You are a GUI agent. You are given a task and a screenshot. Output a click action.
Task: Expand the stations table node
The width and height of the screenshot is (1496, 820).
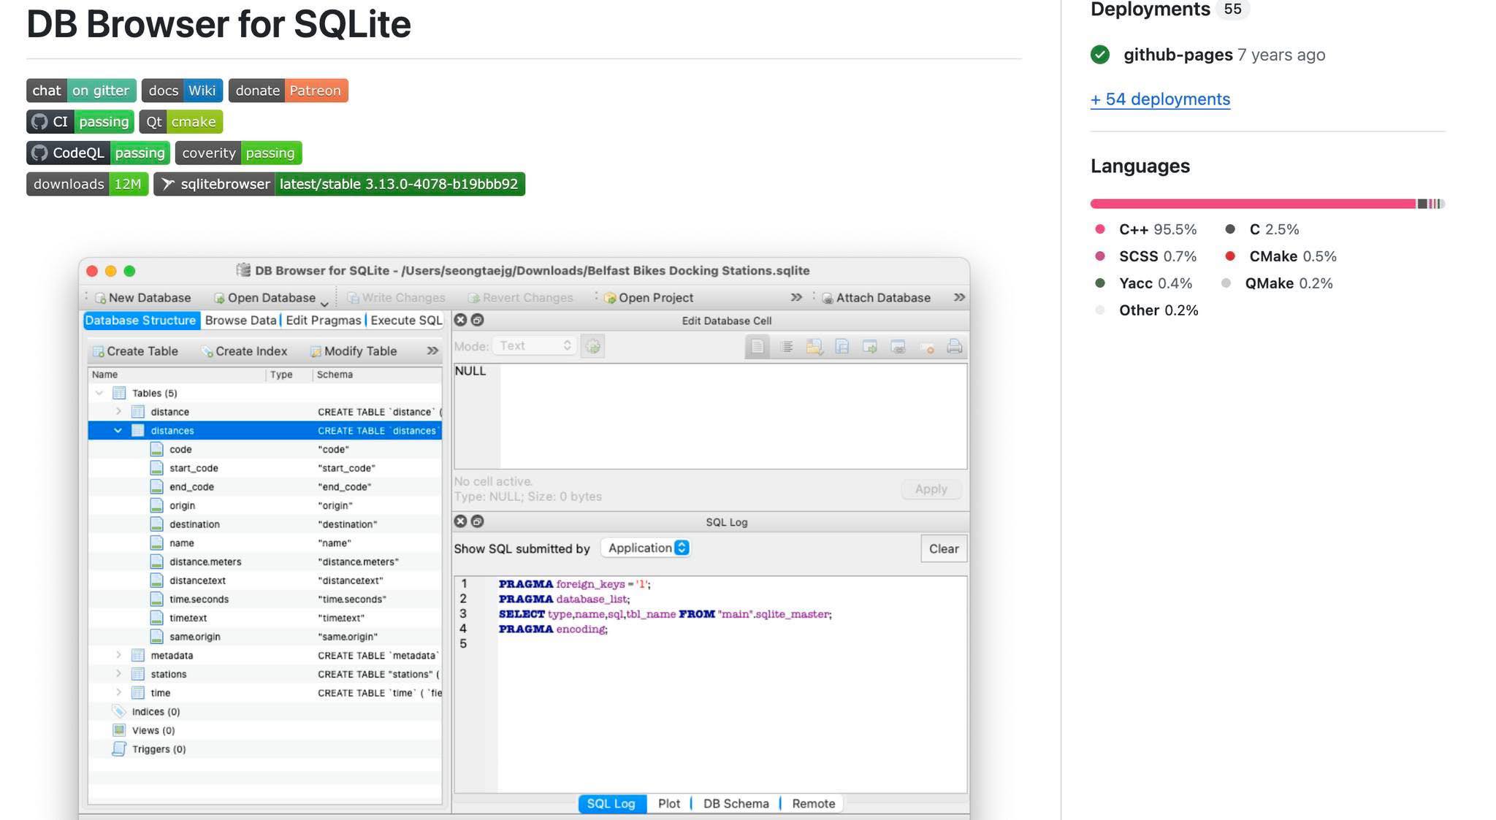pos(118,674)
